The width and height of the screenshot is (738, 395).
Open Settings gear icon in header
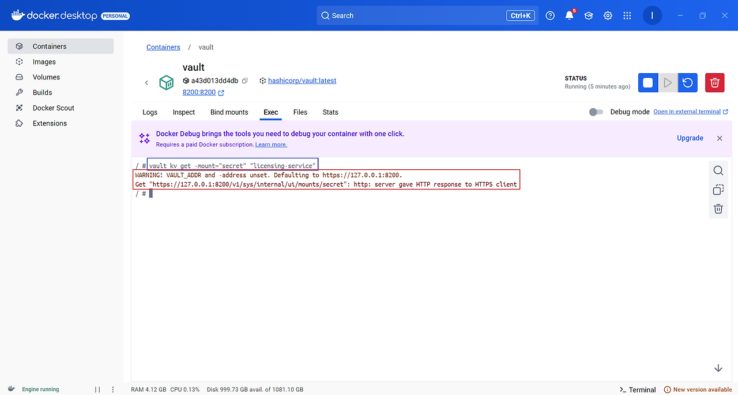(608, 16)
